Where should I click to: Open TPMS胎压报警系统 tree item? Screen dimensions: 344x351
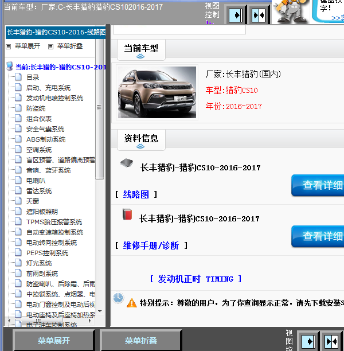click(54, 222)
